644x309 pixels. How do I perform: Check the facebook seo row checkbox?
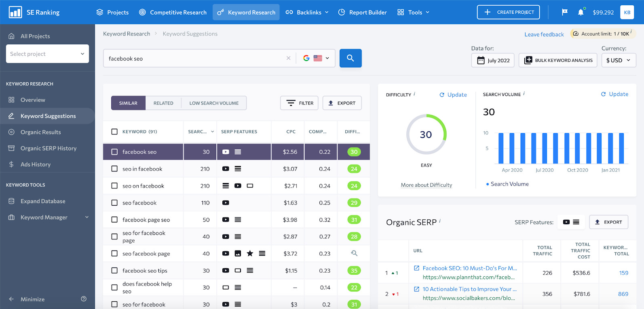(114, 152)
